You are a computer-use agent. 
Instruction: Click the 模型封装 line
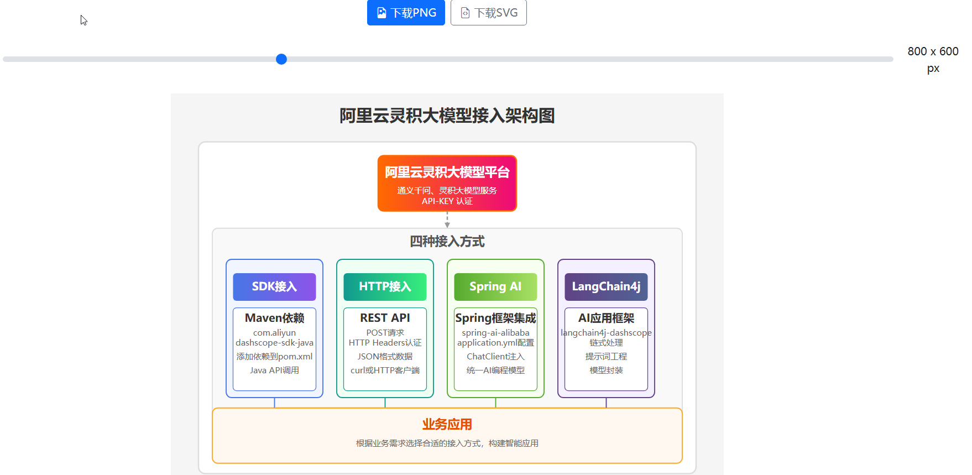tap(606, 370)
